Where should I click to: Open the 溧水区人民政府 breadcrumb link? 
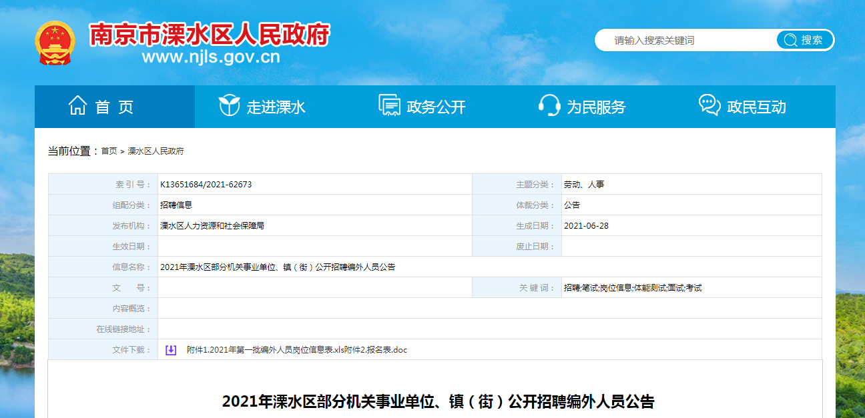[x=156, y=151]
